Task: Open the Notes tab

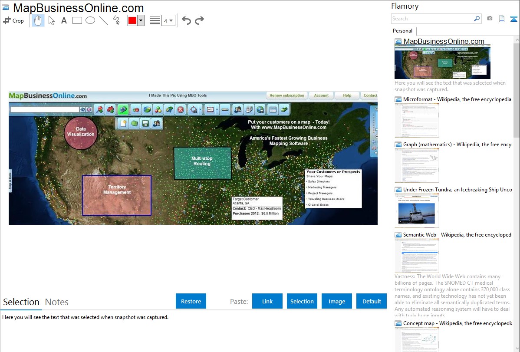Action: coord(57,302)
